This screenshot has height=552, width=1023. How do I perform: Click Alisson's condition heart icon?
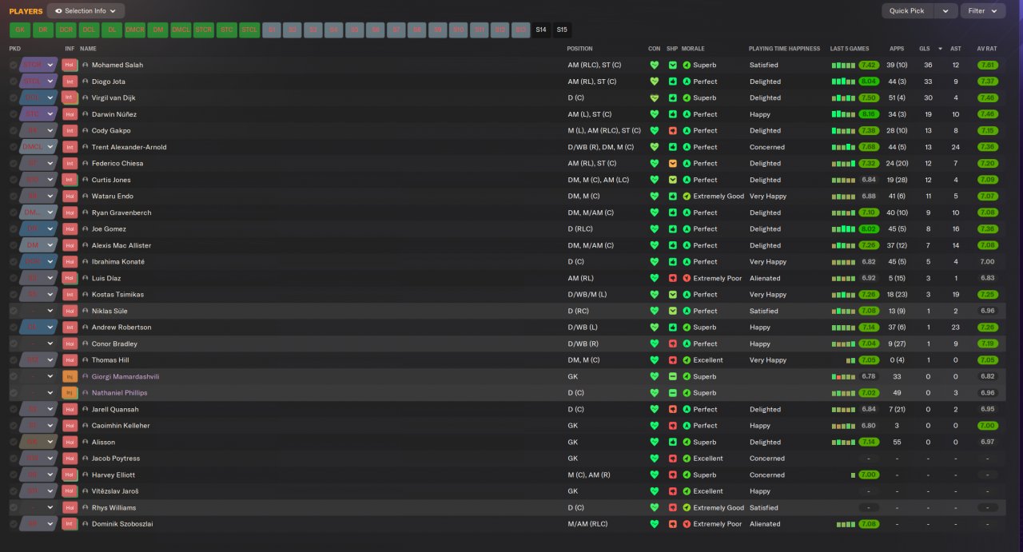[655, 442]
